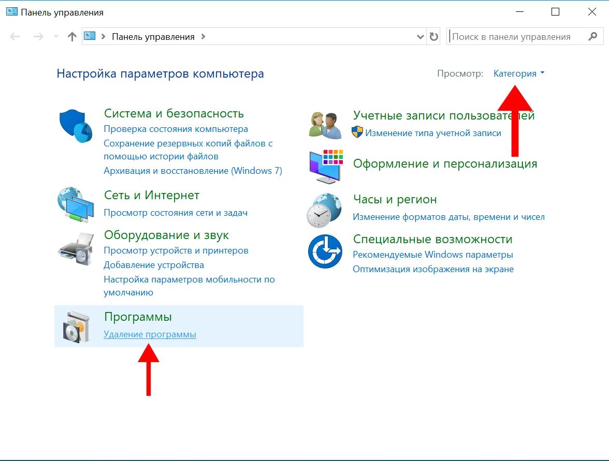
Task: Click Оптимизация изображения на экране link
Action: point(433,269)
